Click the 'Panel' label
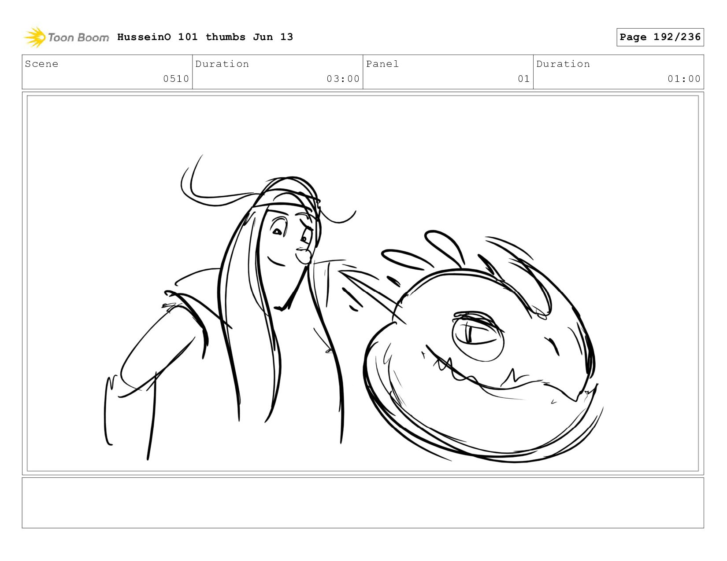Viewport: 727px width, 561px height. click(x=382, y=64)
